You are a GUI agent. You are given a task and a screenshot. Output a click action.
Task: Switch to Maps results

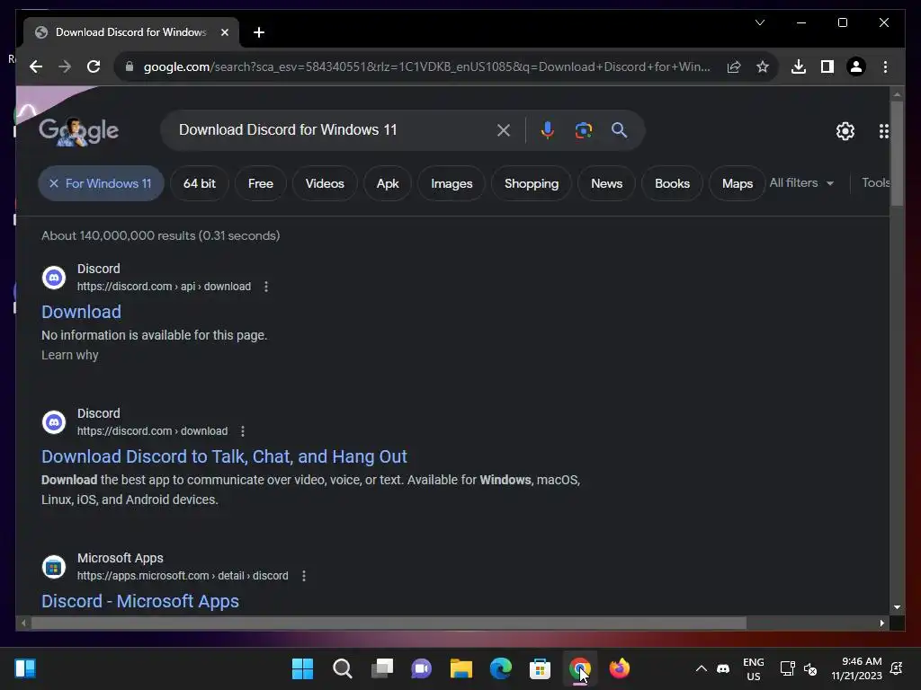pyautogui.click(x=738, y=183)
